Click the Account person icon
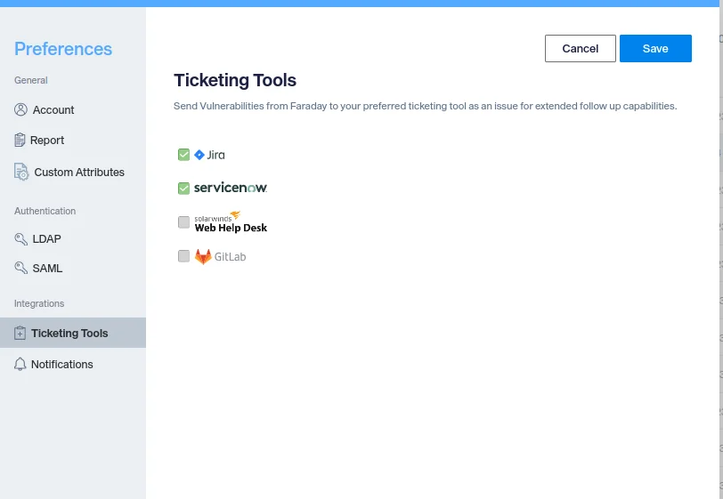This screenshot has height=499, width=723. click(21, 109)
